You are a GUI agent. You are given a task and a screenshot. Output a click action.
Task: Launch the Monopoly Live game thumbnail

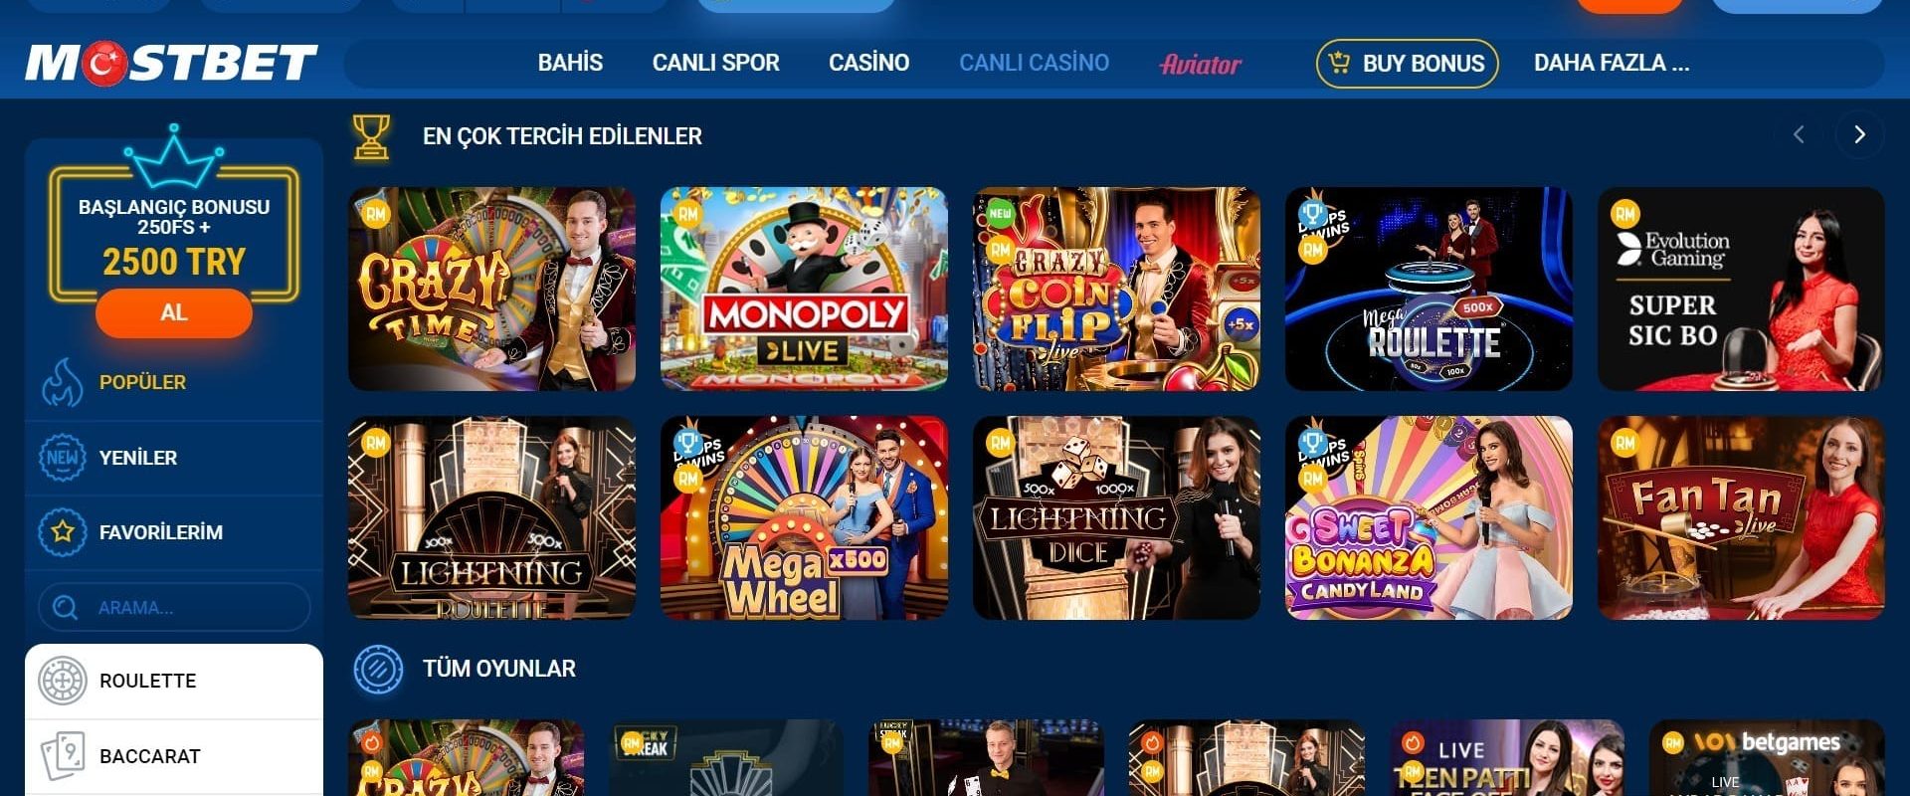coord(804,289)
